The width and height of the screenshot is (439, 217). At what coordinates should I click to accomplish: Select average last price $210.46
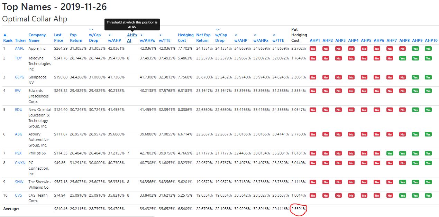[61, 209]
